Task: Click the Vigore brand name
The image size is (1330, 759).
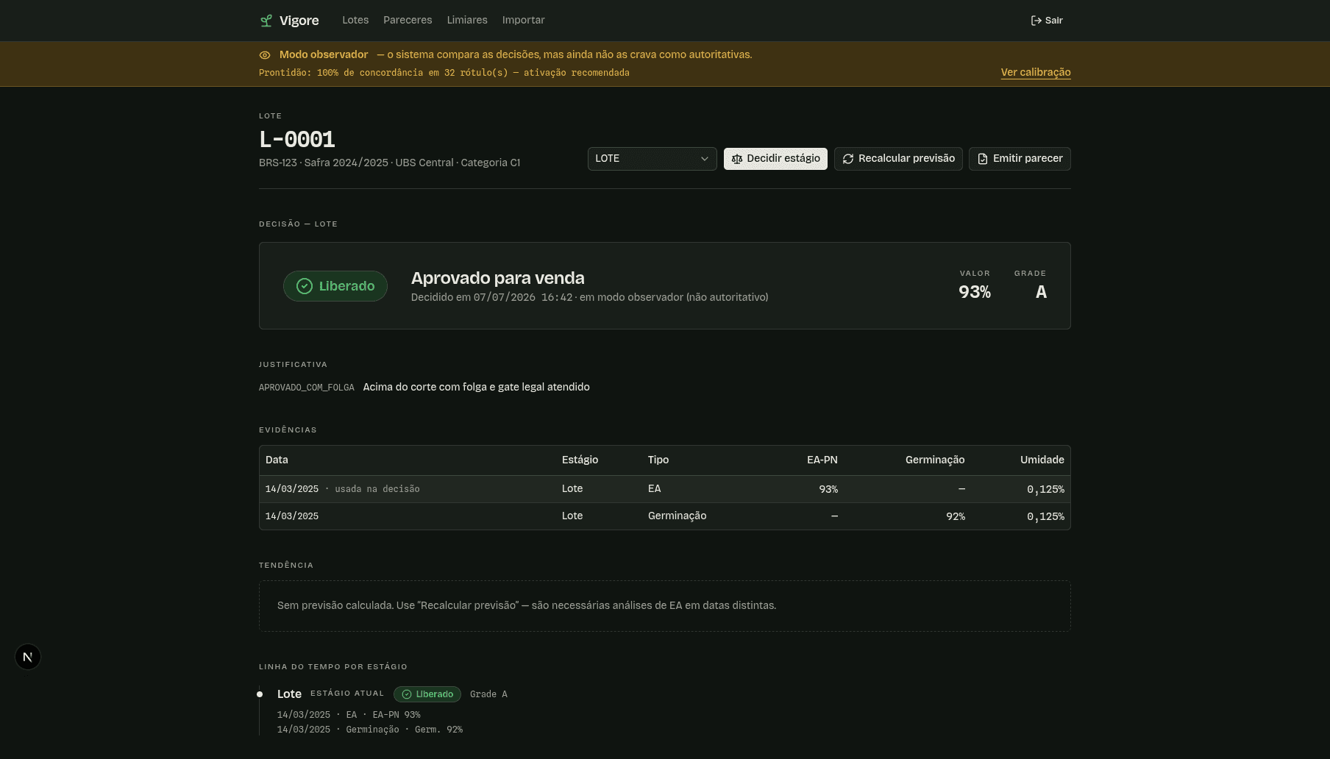Action: pyautogui.click(x=299, y=21)
